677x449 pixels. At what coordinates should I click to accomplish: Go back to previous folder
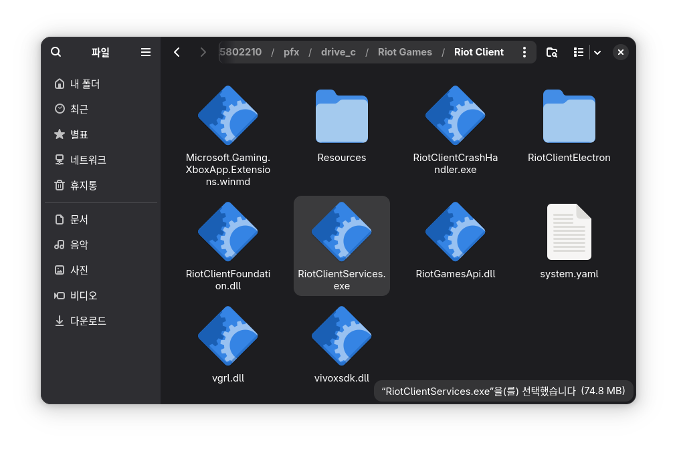click(177, 52)
